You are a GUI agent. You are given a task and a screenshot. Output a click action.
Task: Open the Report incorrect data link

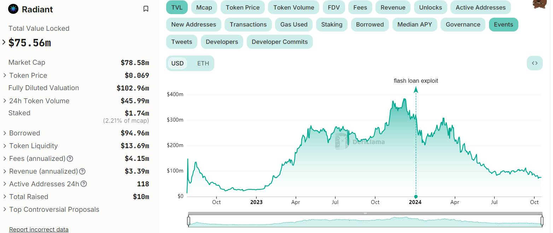click(x=39, y=230)
